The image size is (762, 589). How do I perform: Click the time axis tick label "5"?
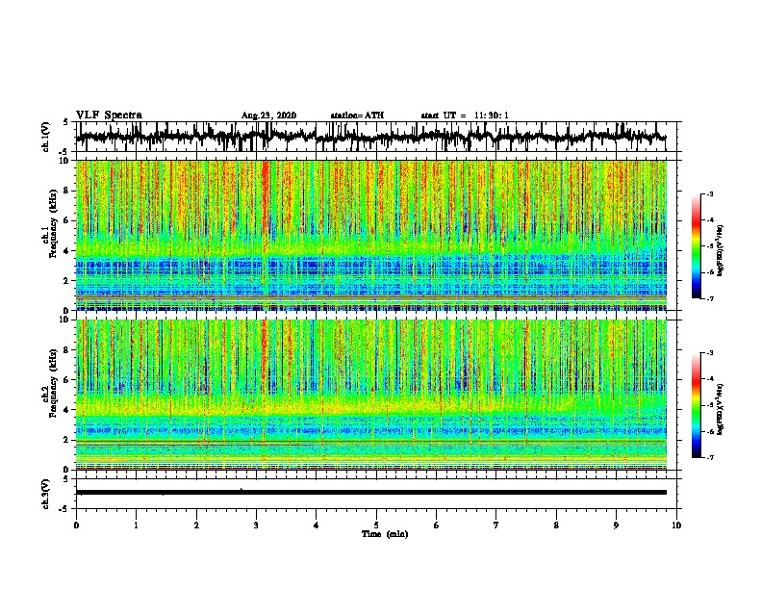376,525
